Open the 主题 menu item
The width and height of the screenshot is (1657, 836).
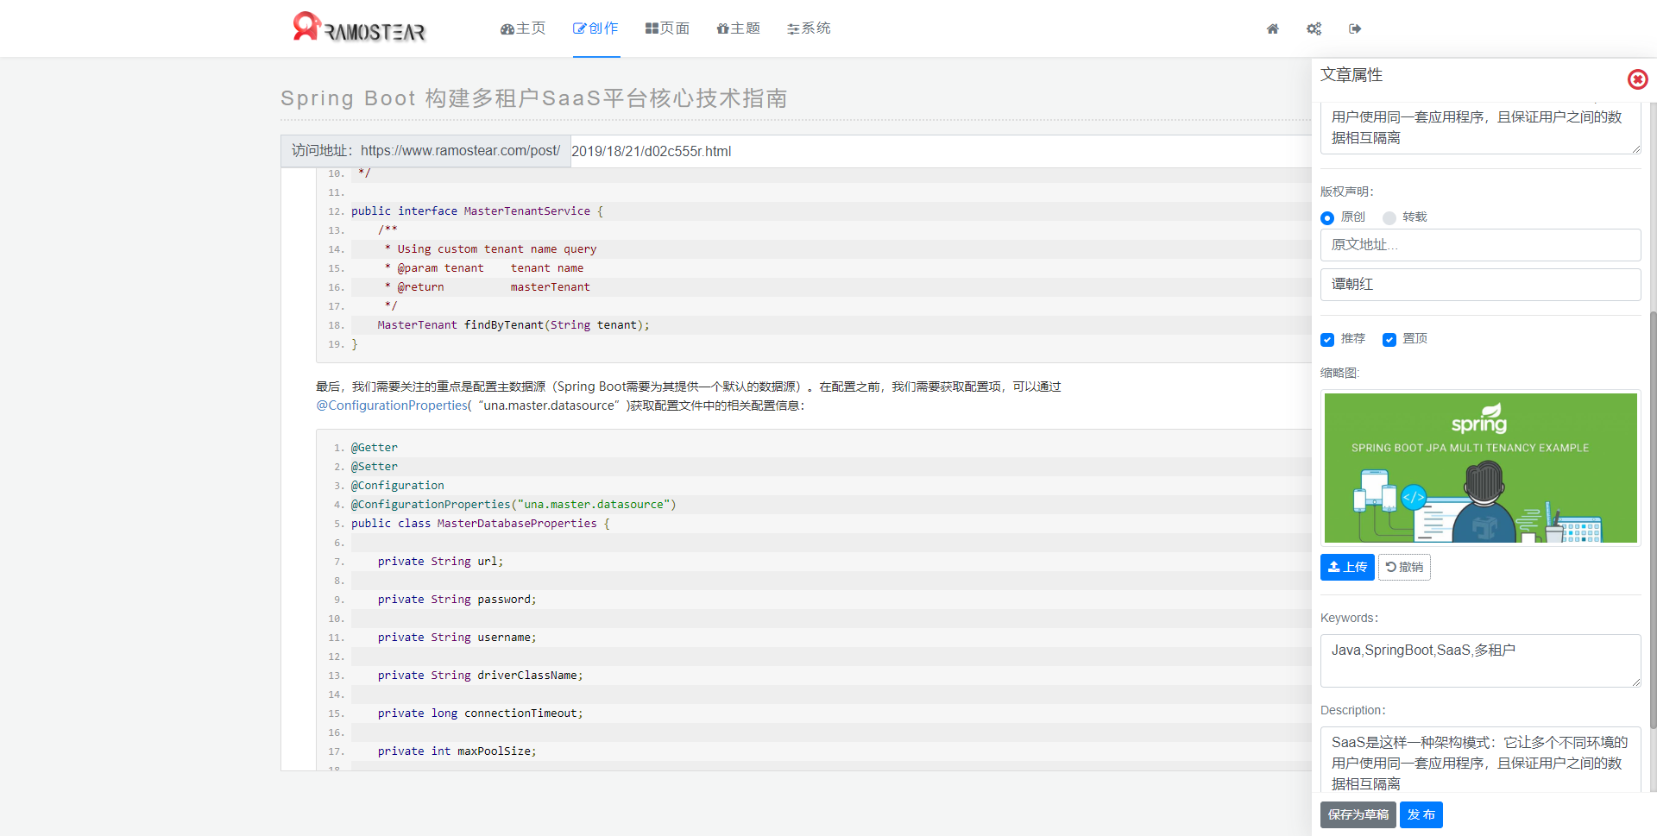pyautogui.click(x=739, y=28)
